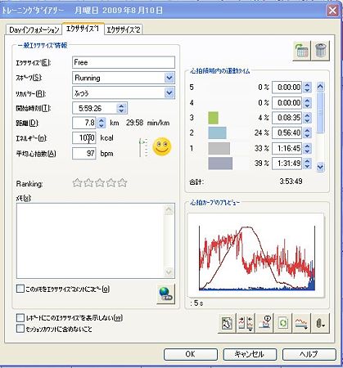Switch to the エクササイズ2 tab
This screenshot has height=368, width=343.
click(x=124, y=29)
